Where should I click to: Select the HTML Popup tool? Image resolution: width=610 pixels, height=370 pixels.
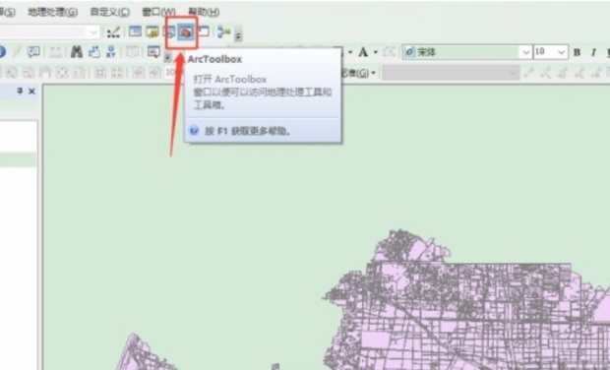tap(33, 52)
